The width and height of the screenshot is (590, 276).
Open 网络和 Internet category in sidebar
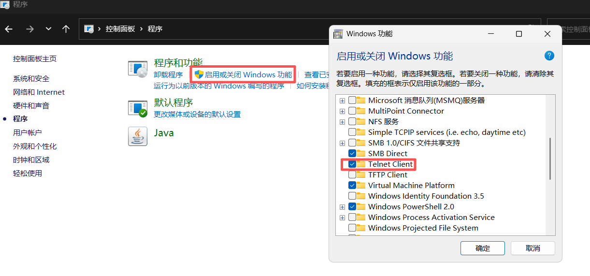click(39, 92)
